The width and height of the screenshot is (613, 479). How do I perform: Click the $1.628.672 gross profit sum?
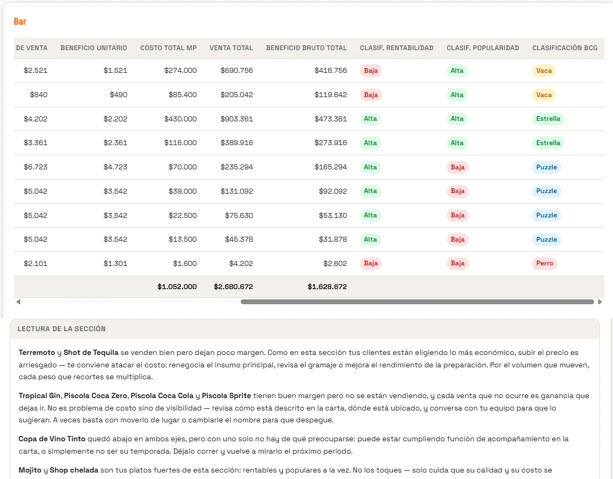coord(327,287)
